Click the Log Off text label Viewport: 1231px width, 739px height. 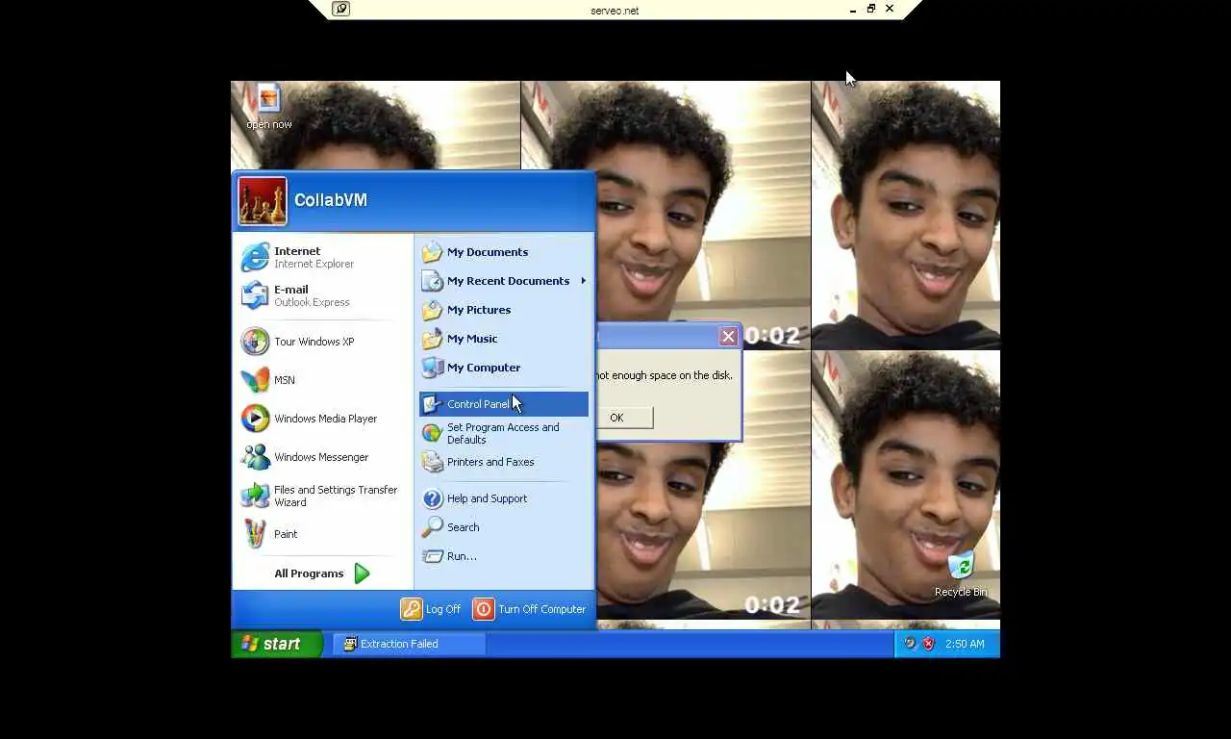[443, 609]
